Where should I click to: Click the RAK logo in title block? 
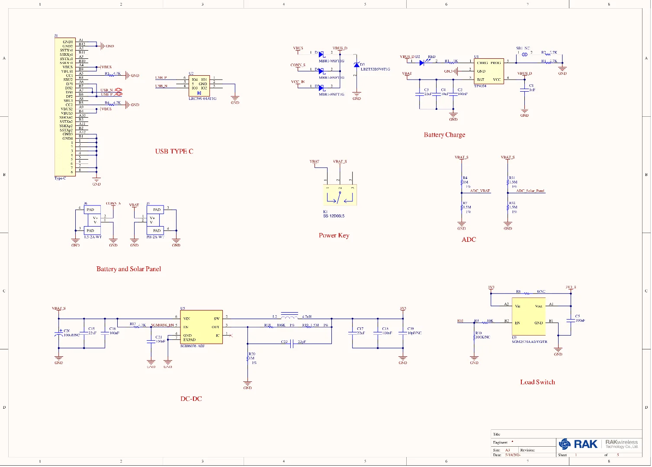(578, 444)
